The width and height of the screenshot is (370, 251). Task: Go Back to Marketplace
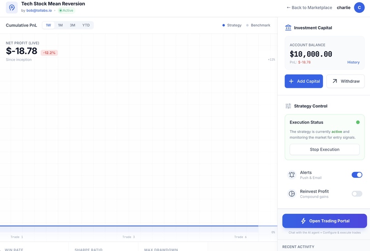click(309, 7)
